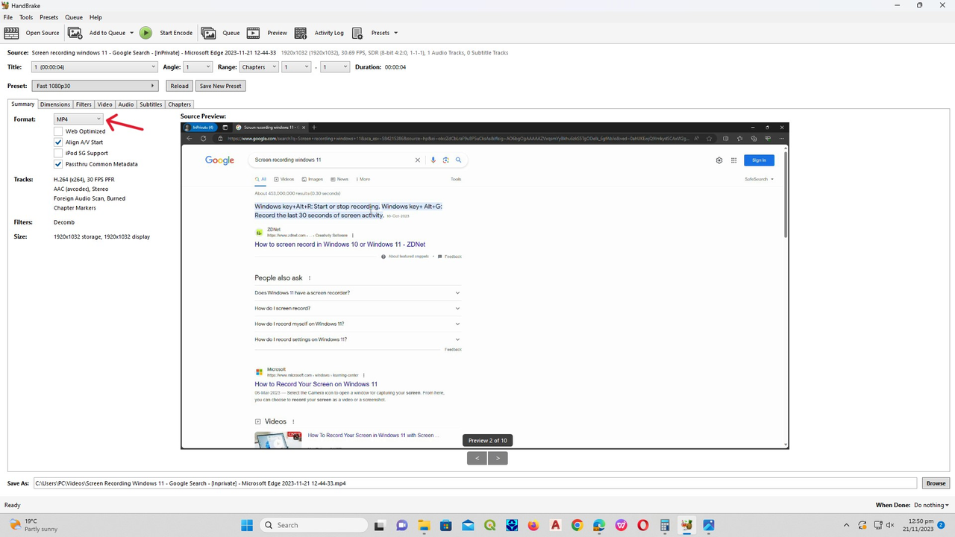The width and height of the screenshot is (955, 537).
Task: Switch to the Dimensions tab
Action: pyautogui.click(x=55, y=104)
